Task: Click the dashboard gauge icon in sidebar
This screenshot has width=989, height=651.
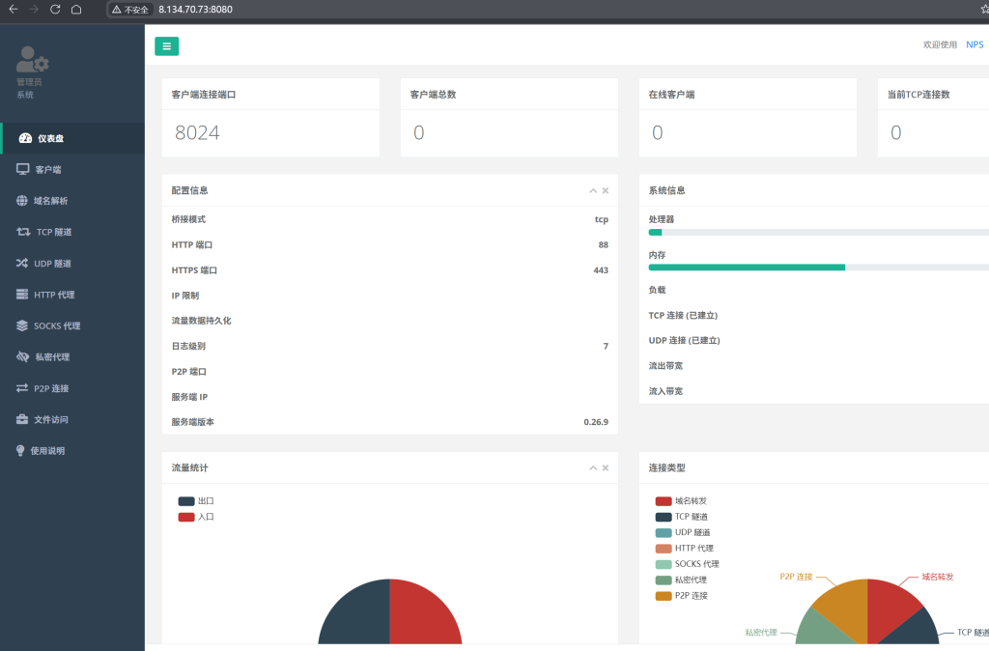Action: point(25,138)
